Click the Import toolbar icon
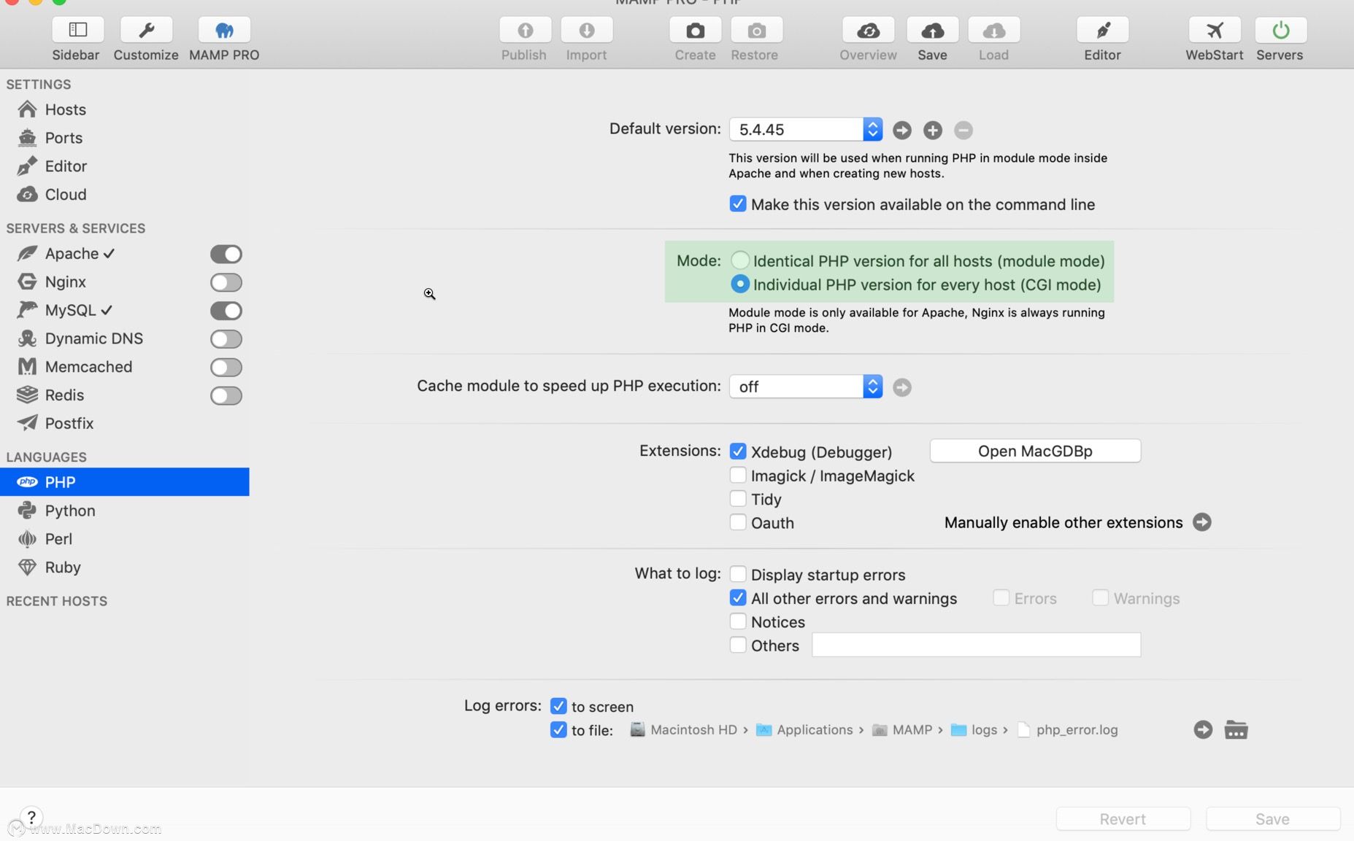 [586, 30]
